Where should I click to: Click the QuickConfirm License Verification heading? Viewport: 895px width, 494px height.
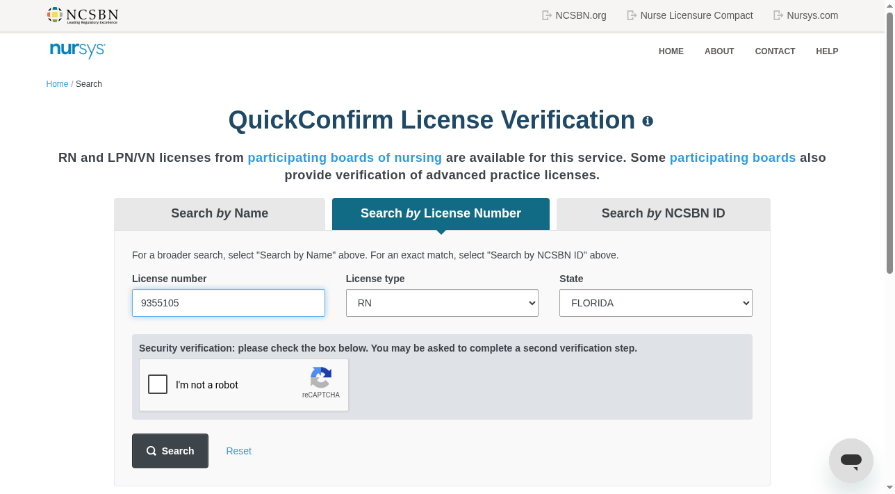432,120
